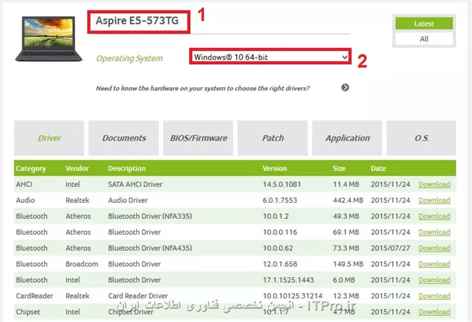Click the Broadcom vendor cell

click(x=82, y=264)
